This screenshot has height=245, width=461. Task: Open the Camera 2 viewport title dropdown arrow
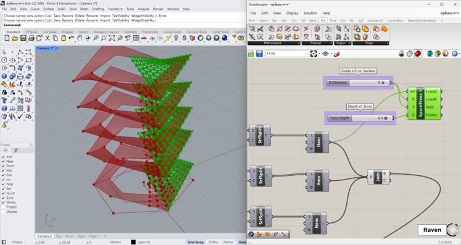(57, 48)
